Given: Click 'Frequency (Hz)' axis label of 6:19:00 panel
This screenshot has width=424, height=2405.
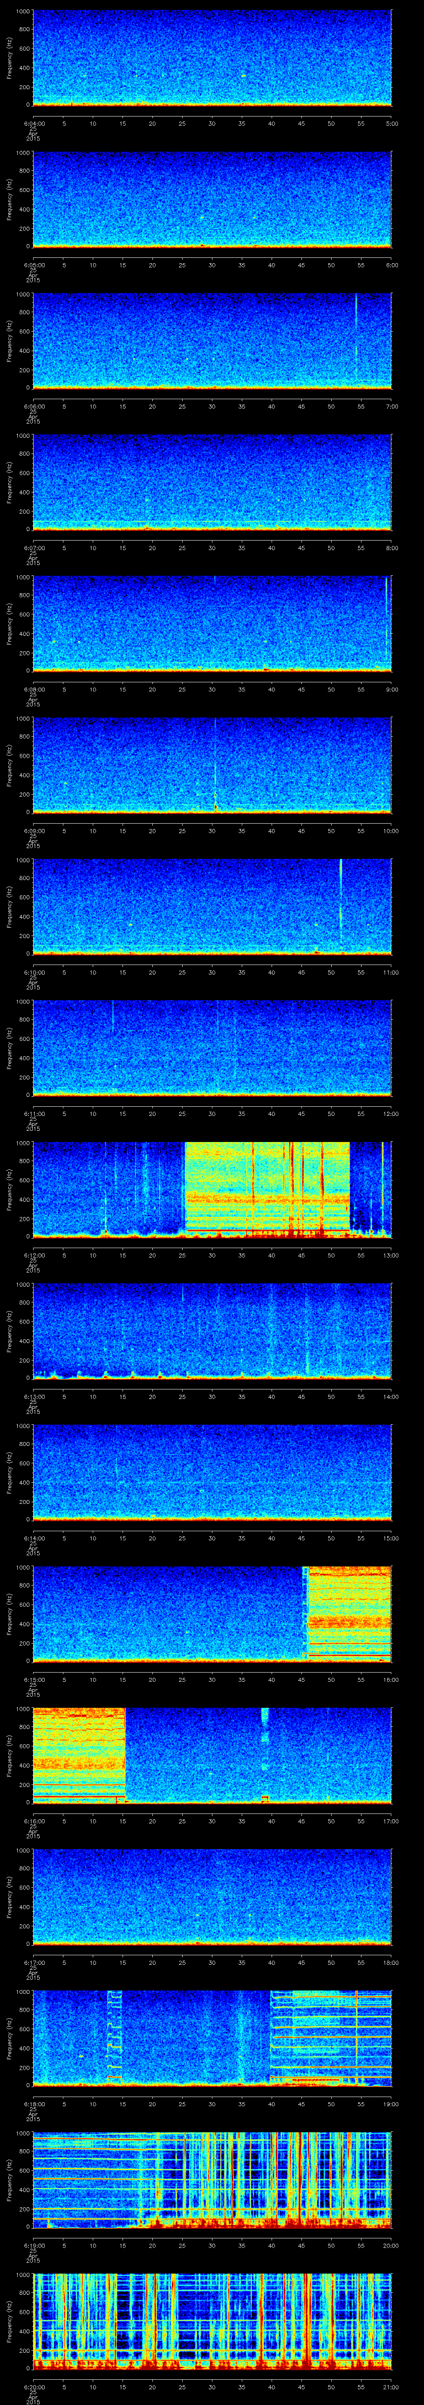Looking at the screenshot, I should point(10,2180).
